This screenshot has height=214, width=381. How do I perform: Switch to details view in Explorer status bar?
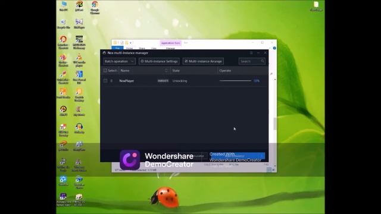point(269,170)
